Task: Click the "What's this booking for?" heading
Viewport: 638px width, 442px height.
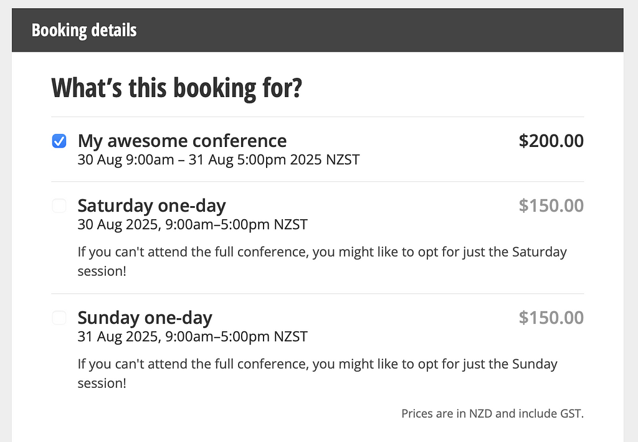Action: click(176, 88)
